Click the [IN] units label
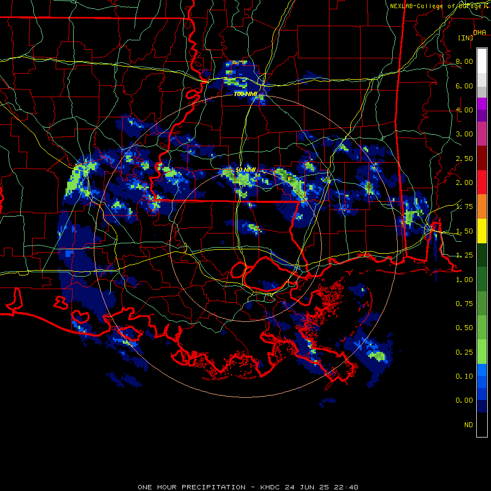This screenshot has height=491, width=491. point(465,38)
